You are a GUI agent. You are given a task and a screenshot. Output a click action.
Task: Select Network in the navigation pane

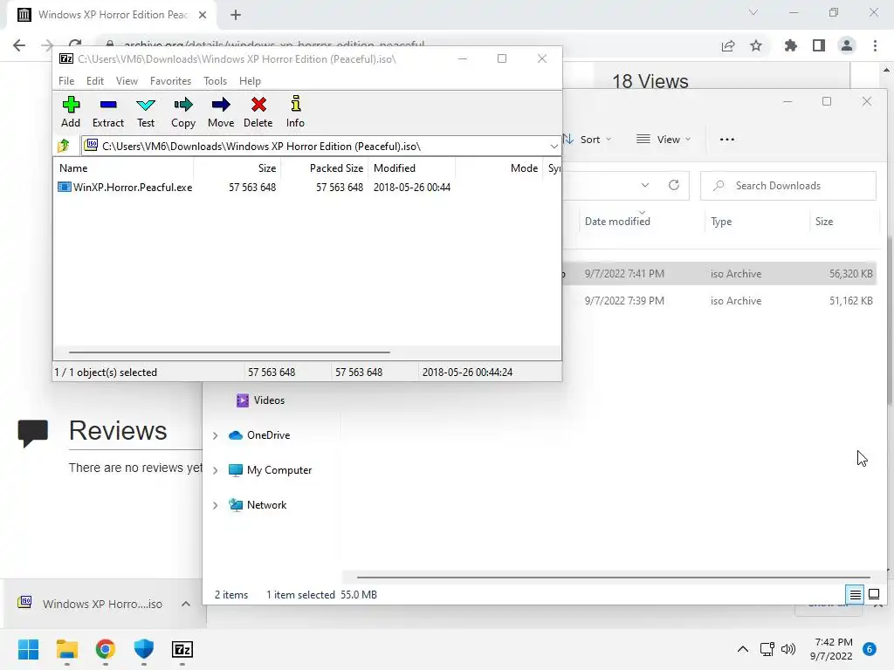pyautogui.click(x=258, y=505)
